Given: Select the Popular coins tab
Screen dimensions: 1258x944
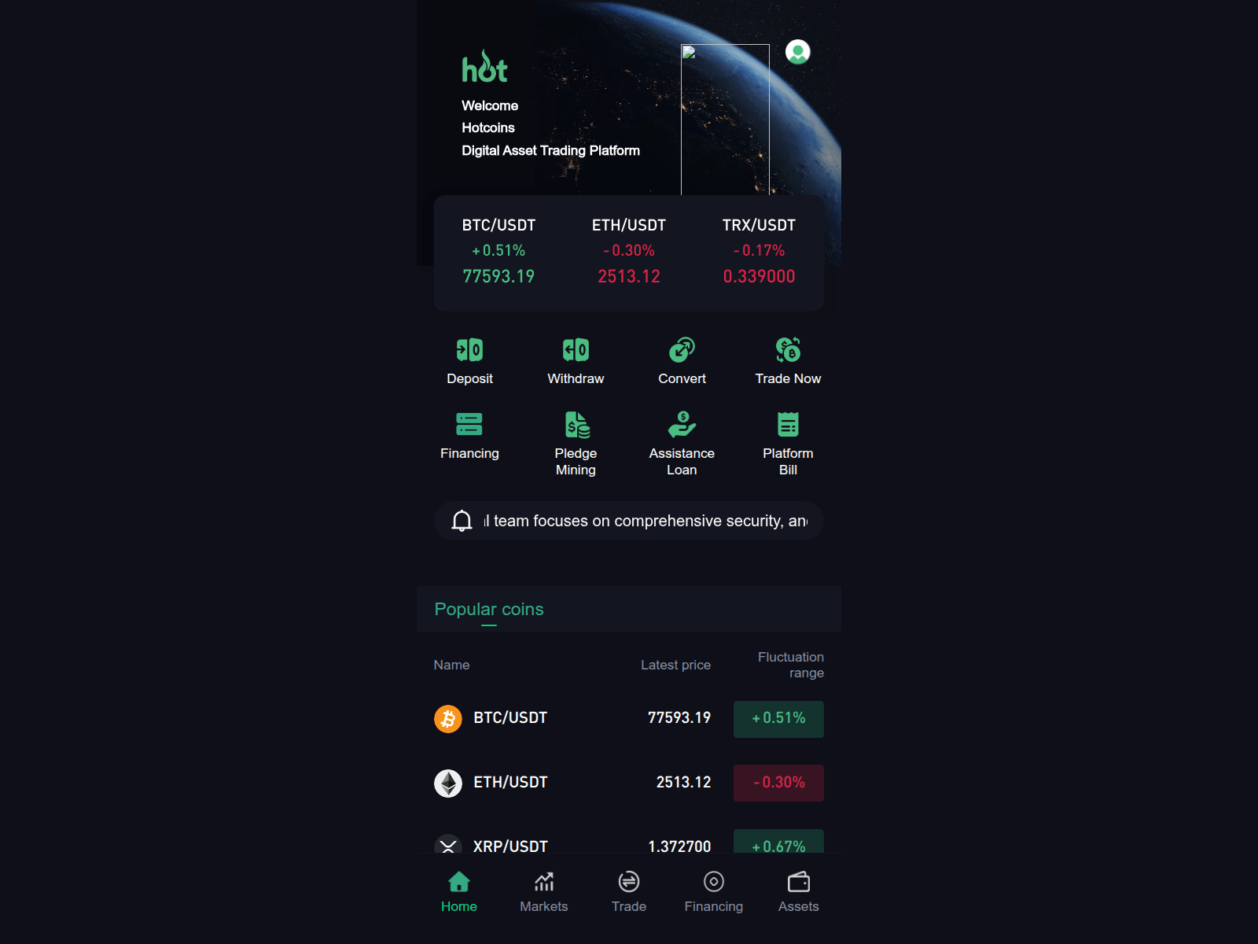Looking at the screenshot, I should (x=489, y=610).
